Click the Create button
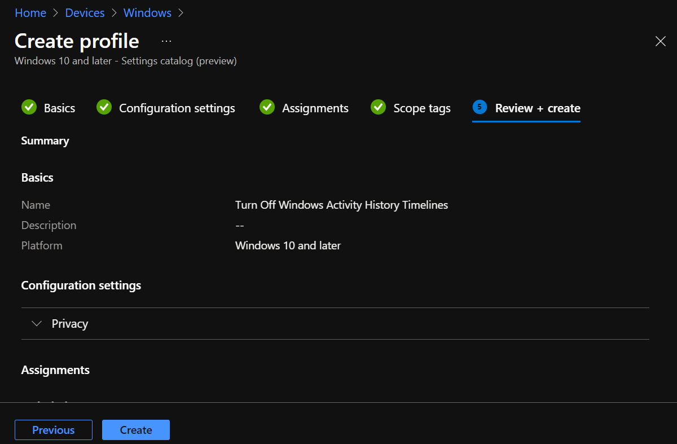 click(136, 430)
